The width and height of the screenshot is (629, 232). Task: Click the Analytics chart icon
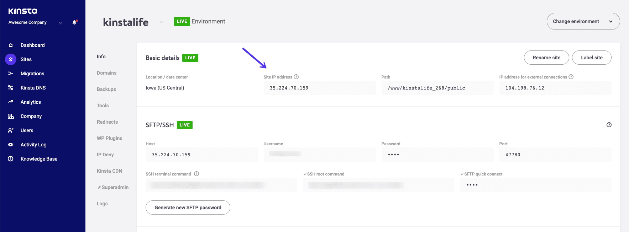(11, 102)
